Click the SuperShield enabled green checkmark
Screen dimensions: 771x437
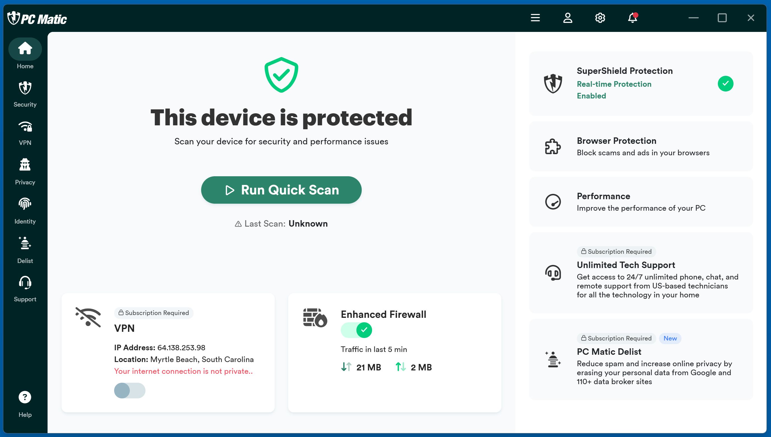coord(725,83)
